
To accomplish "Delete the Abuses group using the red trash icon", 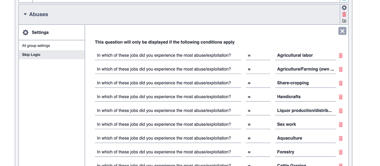I will (344, 14).
